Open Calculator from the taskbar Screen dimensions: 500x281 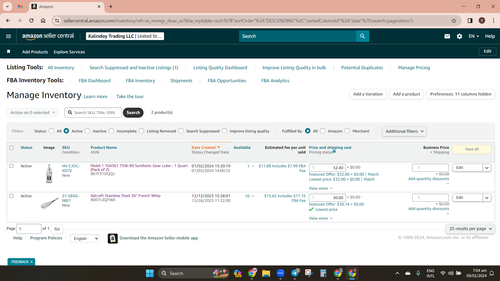point(323,273)
